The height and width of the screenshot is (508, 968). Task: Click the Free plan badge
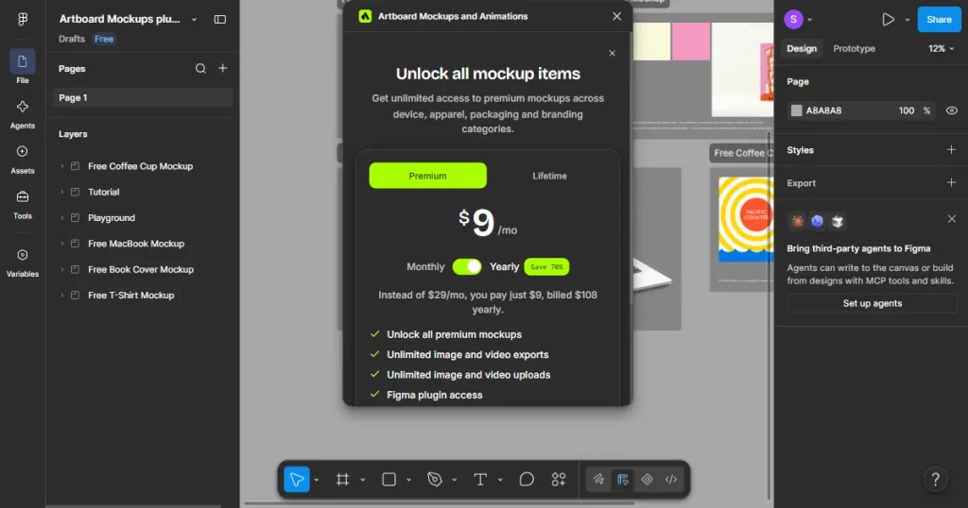coord(104,38)
